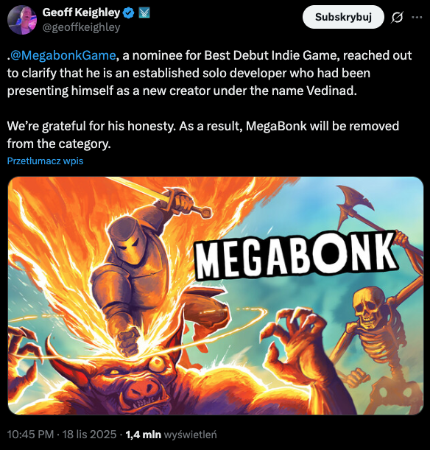Open the @MegabonkGame mention link
Screen dimensions: 430x450
point(63,55)
